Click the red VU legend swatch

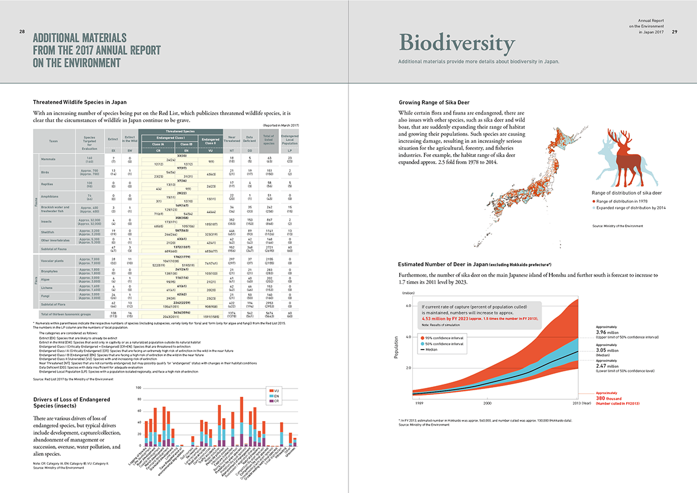270,391
